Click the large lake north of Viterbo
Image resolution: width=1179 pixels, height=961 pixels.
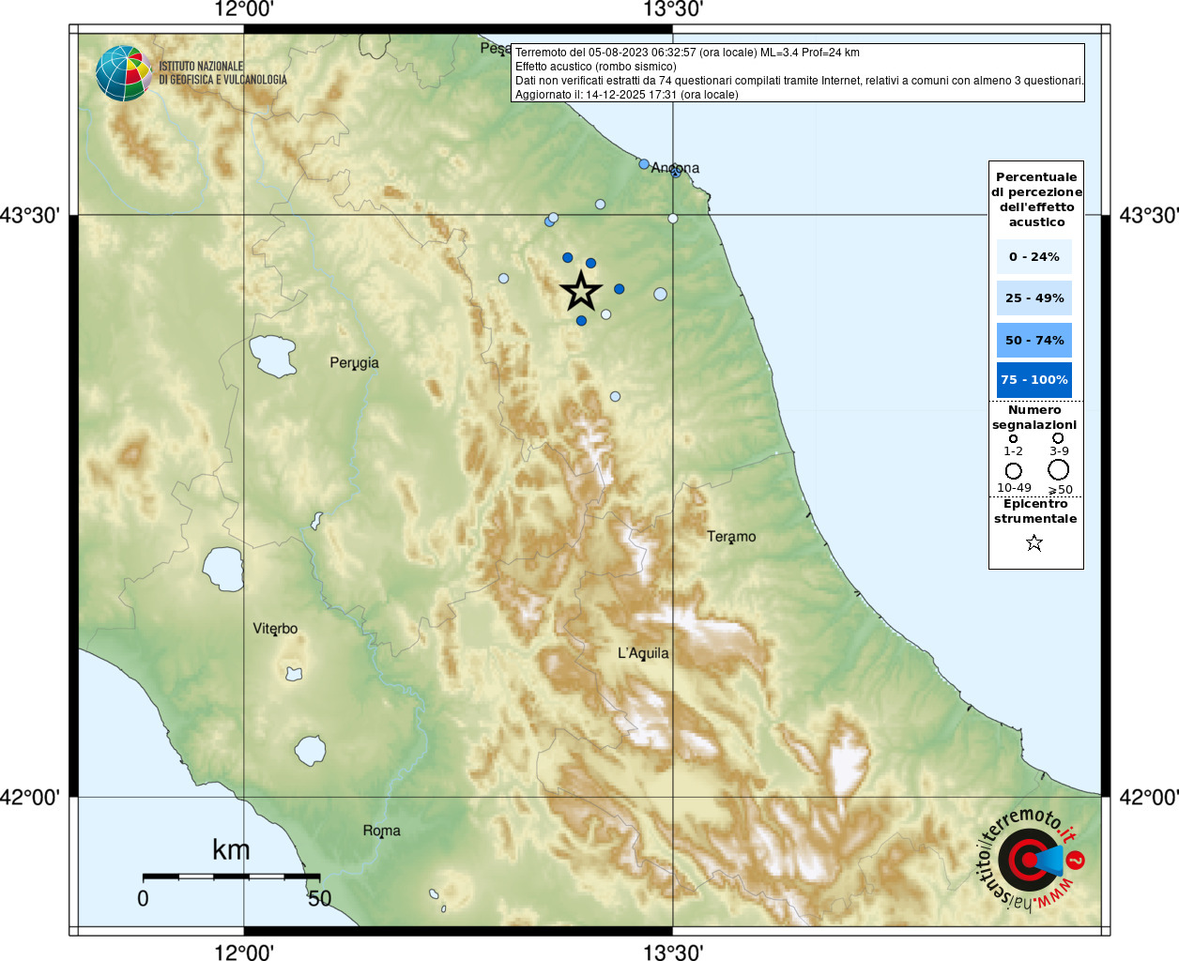(223, 569)
